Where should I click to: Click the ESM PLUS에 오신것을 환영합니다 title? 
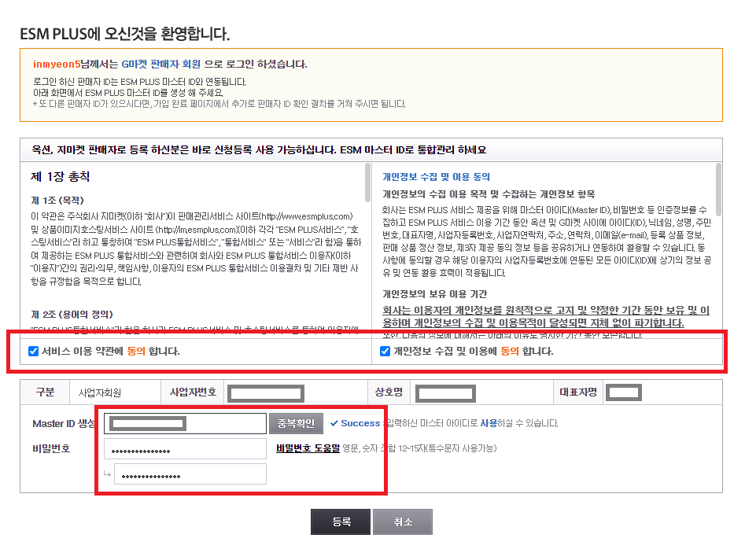point(125,34)
